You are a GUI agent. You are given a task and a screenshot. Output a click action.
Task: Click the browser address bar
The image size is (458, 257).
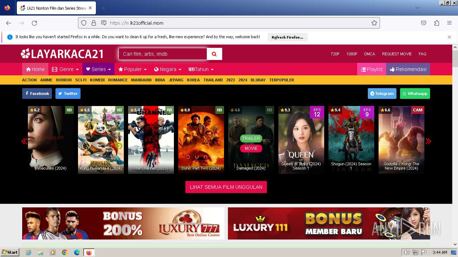229,23
